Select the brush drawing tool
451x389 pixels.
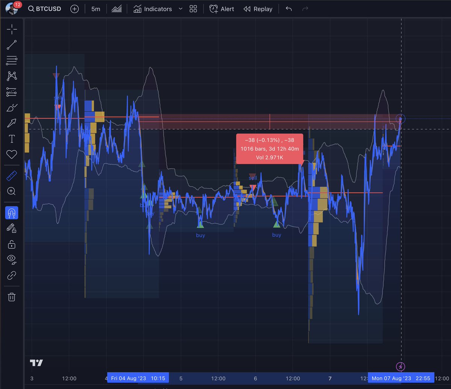click(12, 107)
